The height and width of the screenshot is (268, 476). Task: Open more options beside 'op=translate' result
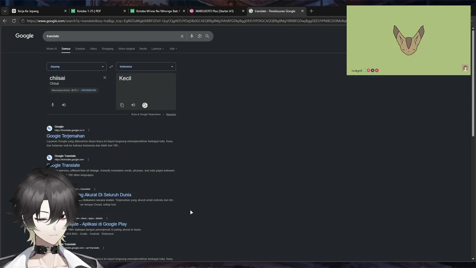(x=103, y=248)
